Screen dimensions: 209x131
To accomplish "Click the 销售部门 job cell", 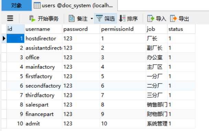I will pos(156,105).
